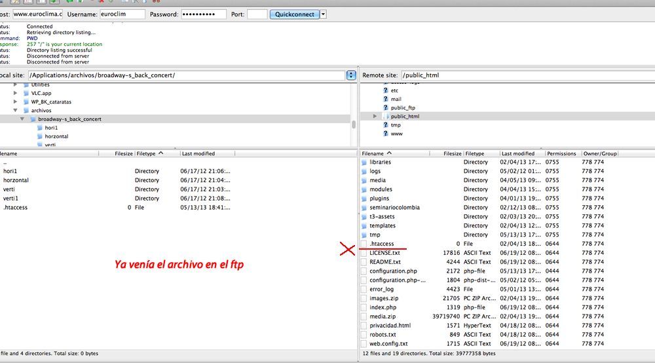This screenshot has width=655, height=363.
Task: Open the Local site path dropdown
Action: tap(351, 75)
